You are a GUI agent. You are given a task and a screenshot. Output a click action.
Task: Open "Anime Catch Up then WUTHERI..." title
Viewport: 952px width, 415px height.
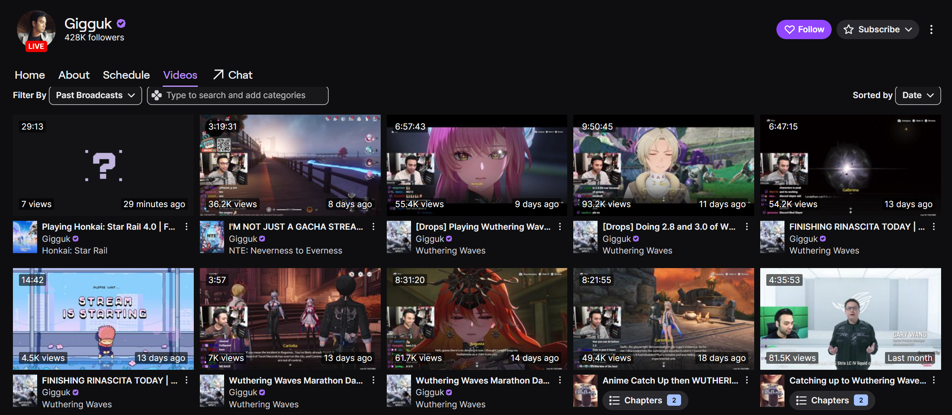pyautogui.click(x=670, y=380)
